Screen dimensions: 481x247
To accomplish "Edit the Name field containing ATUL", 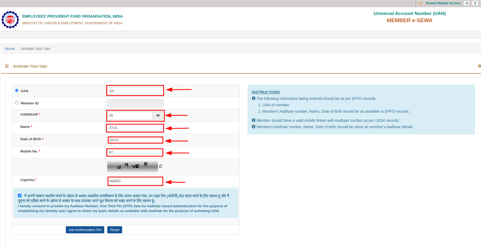I will tap(135, 128).
